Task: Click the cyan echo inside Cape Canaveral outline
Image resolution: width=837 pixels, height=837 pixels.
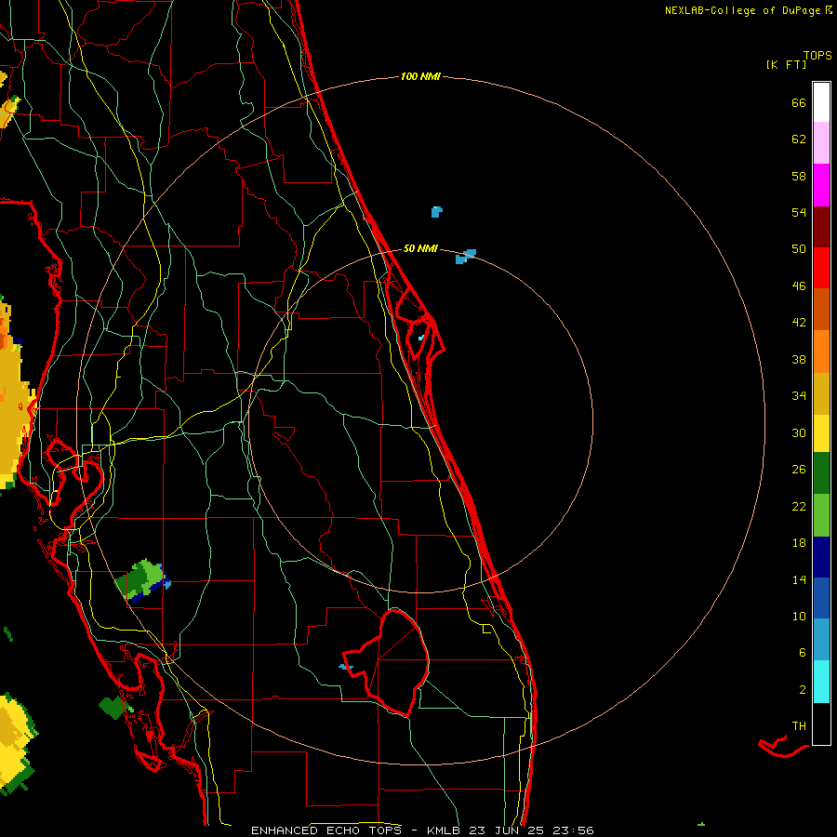Action: pyautogui.click(x=421, y=338)
